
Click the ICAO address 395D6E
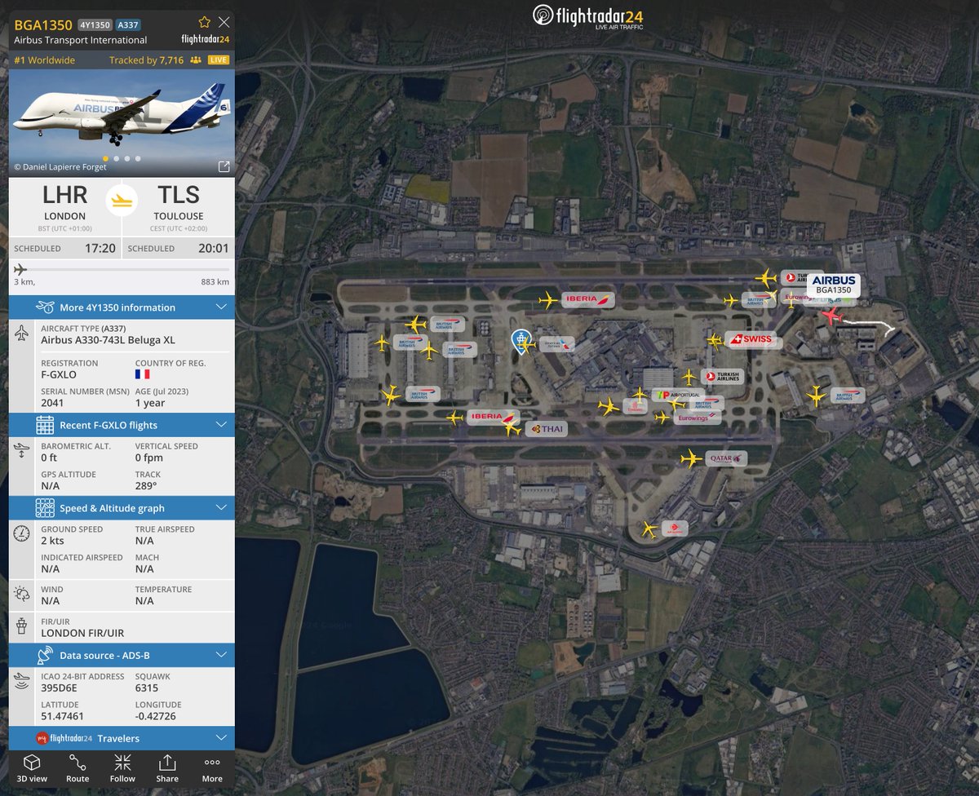pos(59,688)
